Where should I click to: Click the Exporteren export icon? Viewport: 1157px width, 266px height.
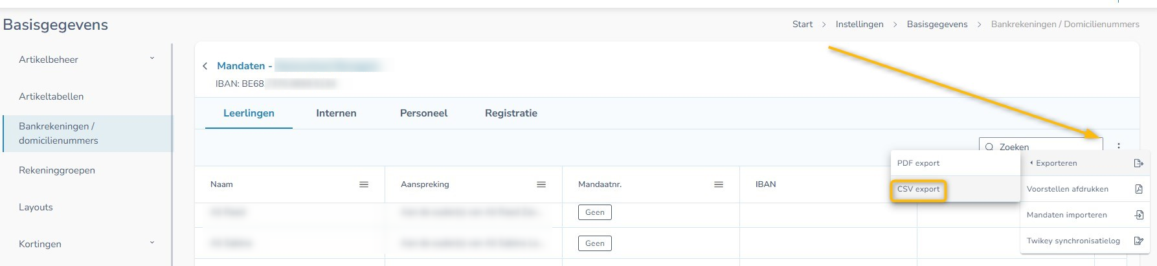tap(1138, 163)
